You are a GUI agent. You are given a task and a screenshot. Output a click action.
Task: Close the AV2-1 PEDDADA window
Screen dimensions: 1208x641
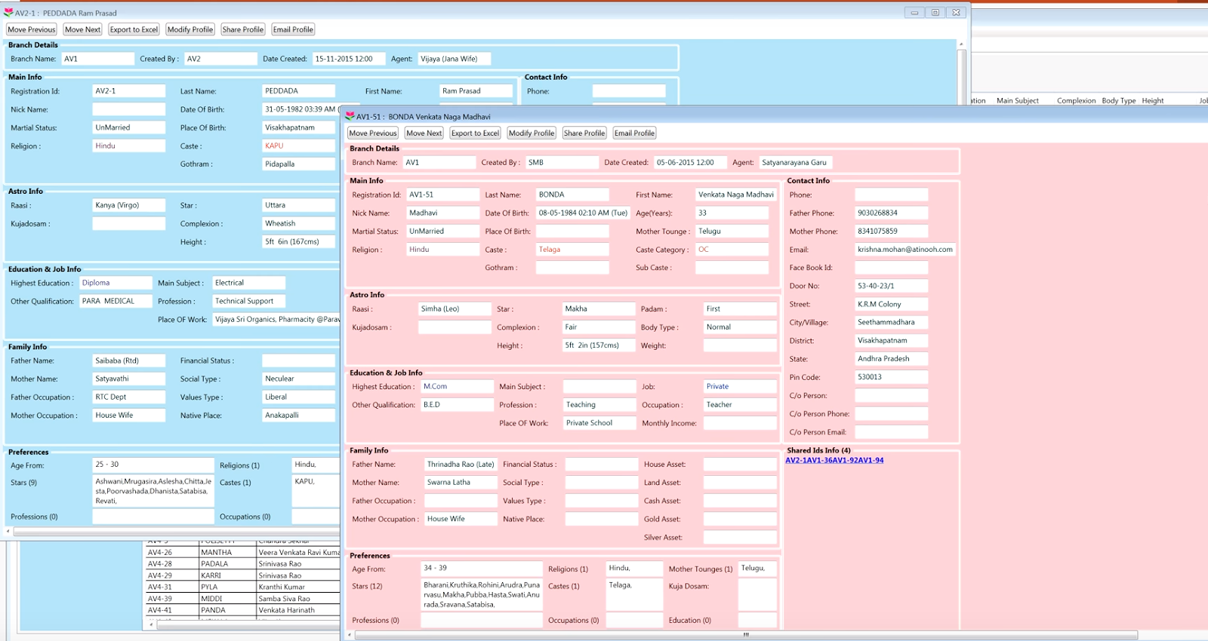(x=957, y=13)
